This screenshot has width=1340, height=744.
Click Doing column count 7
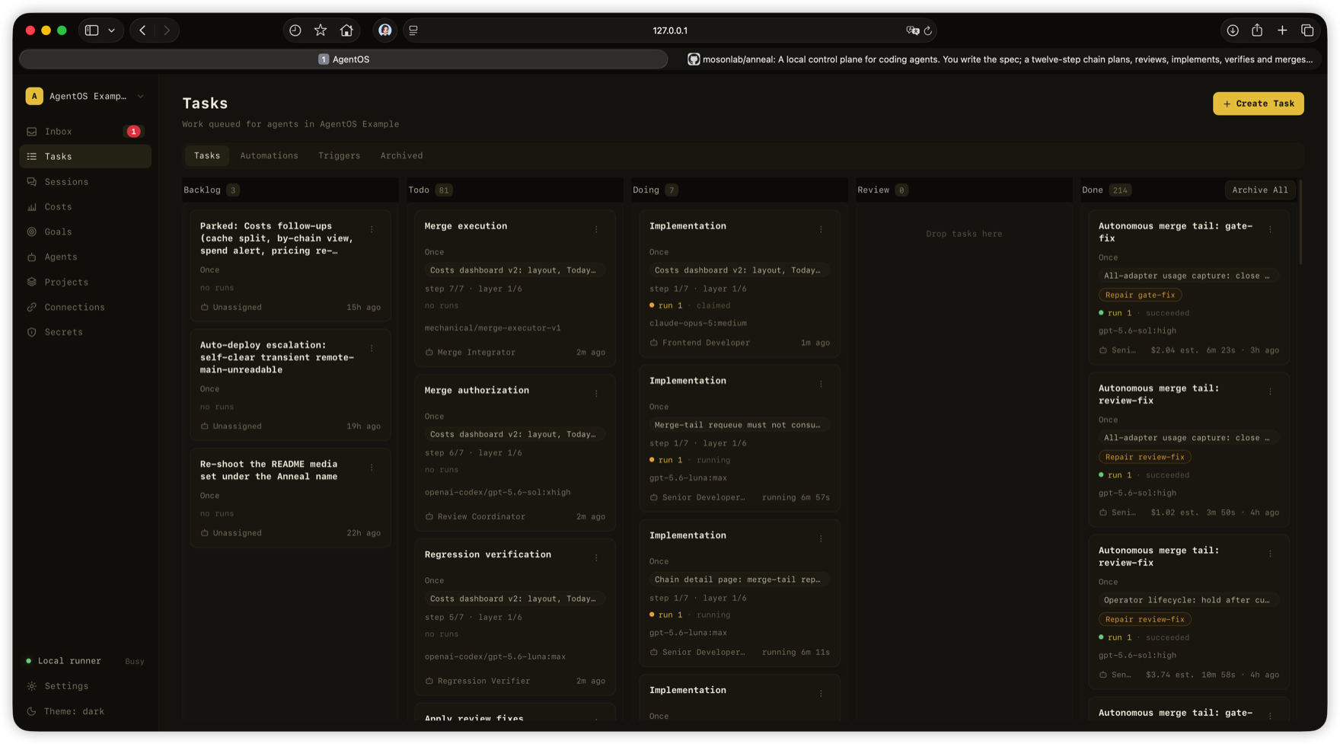pos(671,190)
